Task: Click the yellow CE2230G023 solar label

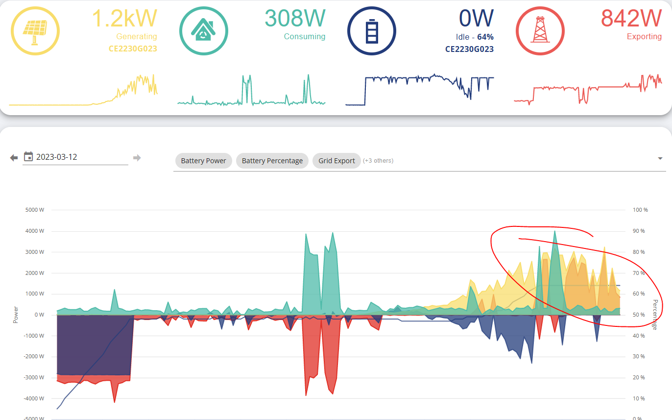Action: [x=133, y=49]
